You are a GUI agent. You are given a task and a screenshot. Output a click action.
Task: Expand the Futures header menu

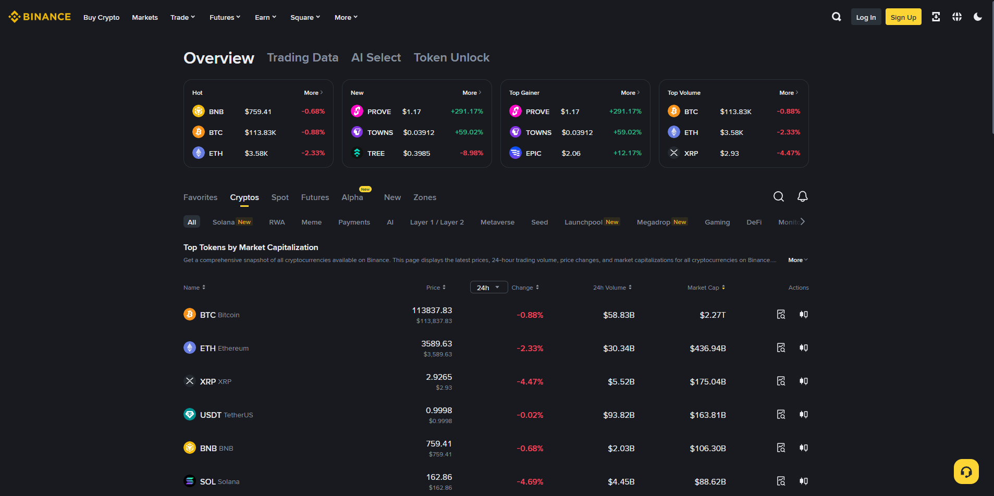[225, 17]
